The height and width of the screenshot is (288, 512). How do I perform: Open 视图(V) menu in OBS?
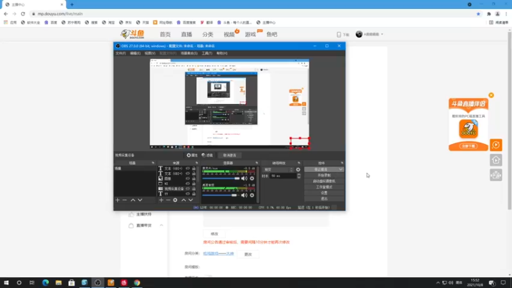150,53
